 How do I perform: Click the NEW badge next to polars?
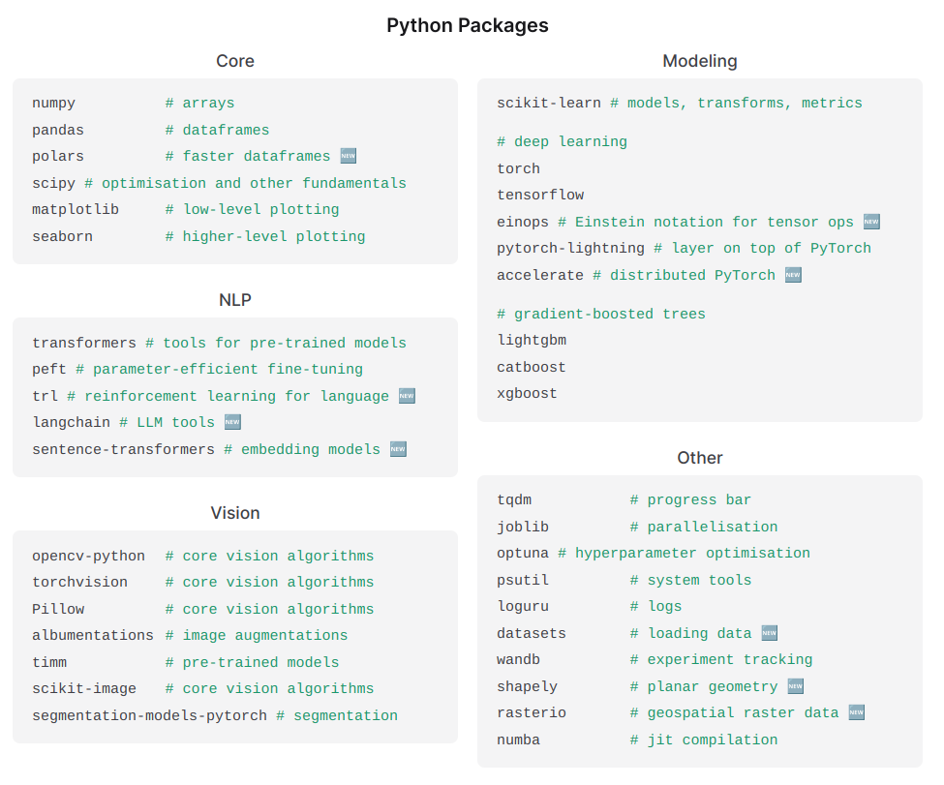349,156
